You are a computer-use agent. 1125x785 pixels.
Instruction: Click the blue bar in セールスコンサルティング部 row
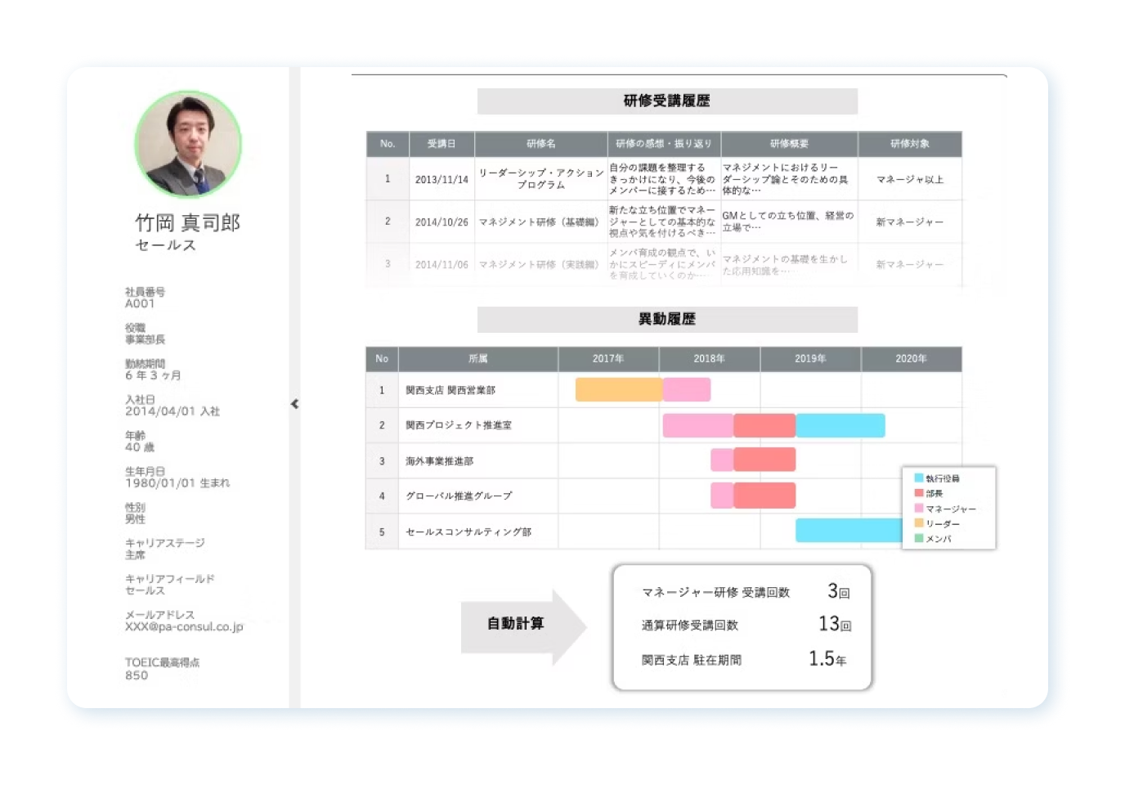848,531
